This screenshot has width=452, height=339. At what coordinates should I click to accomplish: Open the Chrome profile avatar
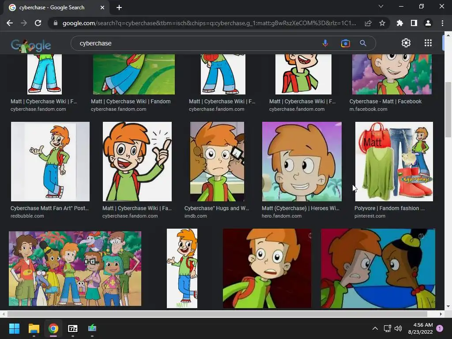pyautogui.click(x=428, y=23)
